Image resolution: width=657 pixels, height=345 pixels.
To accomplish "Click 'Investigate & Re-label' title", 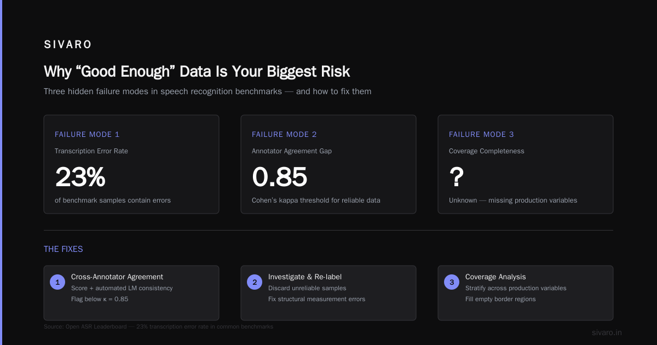I will [305, 277].
